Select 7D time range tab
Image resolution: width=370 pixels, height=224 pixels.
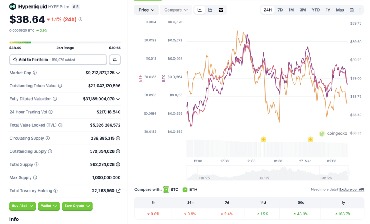pos(280,10)
